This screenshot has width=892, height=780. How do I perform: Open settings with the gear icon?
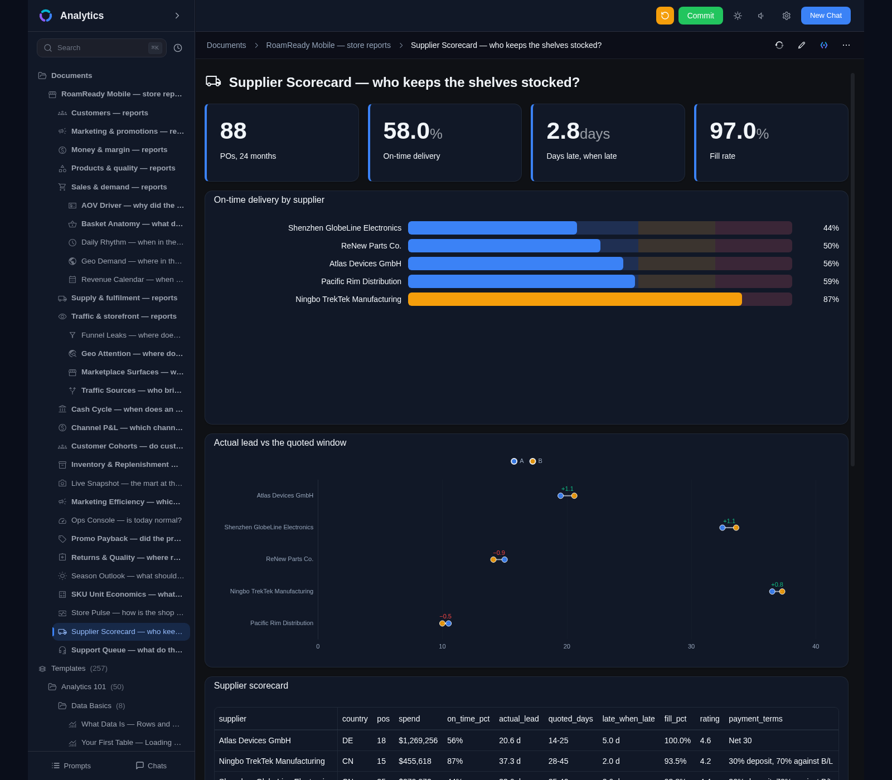click(x=786, y=16)
